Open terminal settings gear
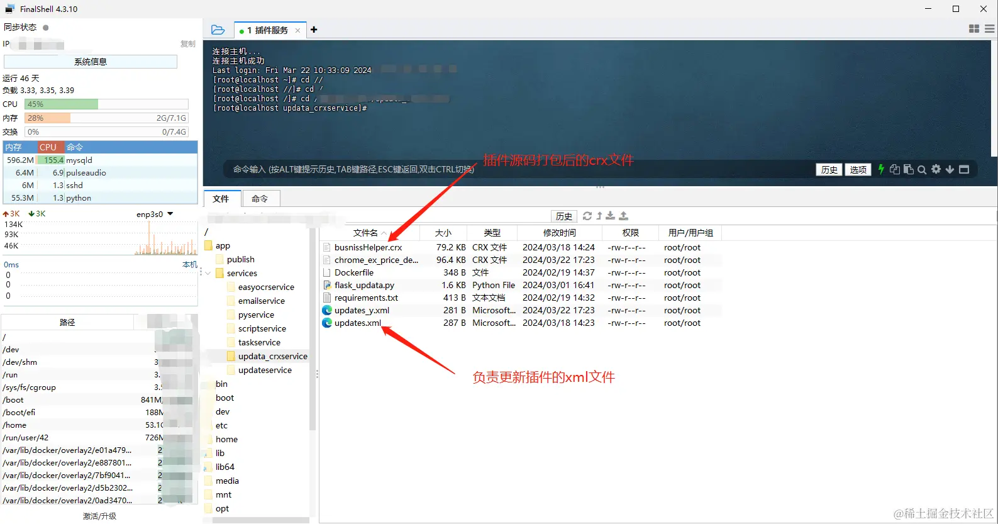The height and width of the screenshot is (524, 998). click(x=936, y=169)
